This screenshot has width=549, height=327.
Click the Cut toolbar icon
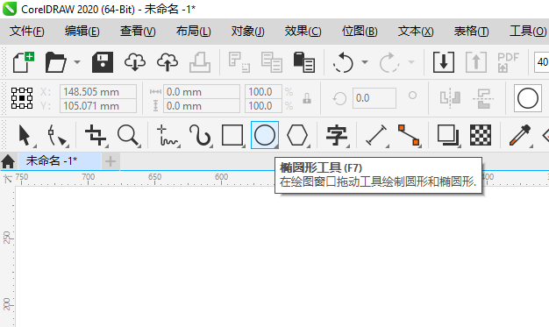239,62
